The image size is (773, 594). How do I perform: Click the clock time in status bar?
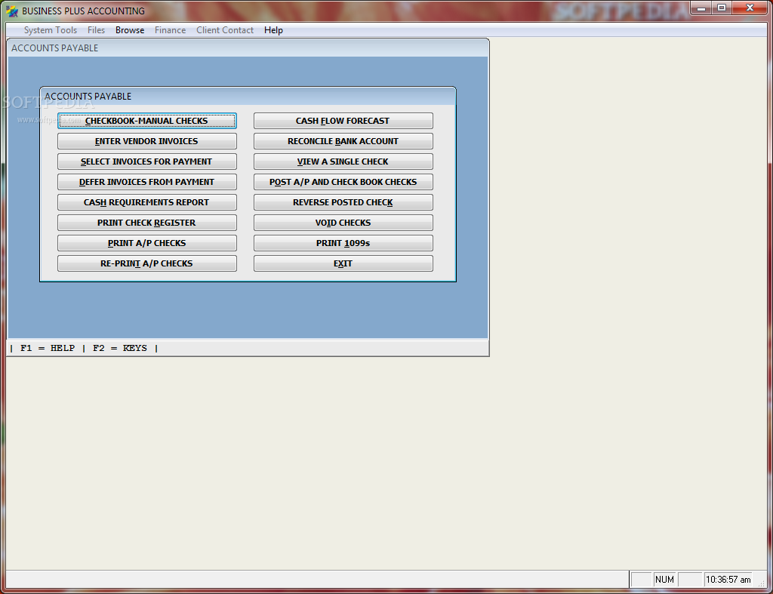click(x=728, y=580)
